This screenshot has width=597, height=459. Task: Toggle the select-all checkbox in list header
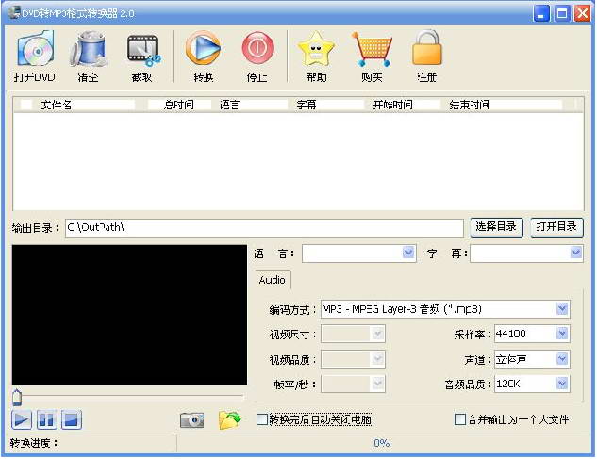[x=26, y=105]
